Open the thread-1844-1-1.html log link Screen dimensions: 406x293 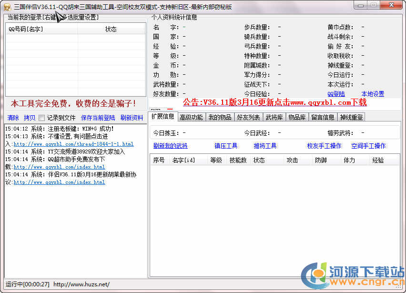(73, 144)
